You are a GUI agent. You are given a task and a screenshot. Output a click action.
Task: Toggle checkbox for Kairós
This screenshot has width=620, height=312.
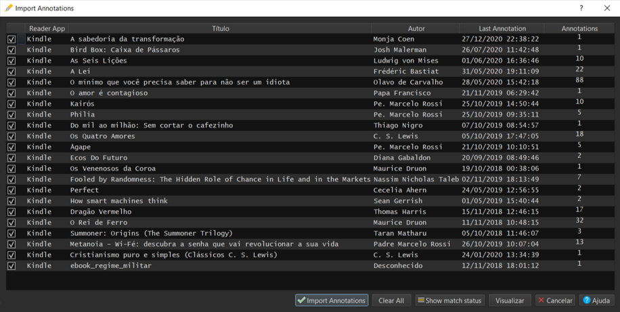click(x=12, y=104)
